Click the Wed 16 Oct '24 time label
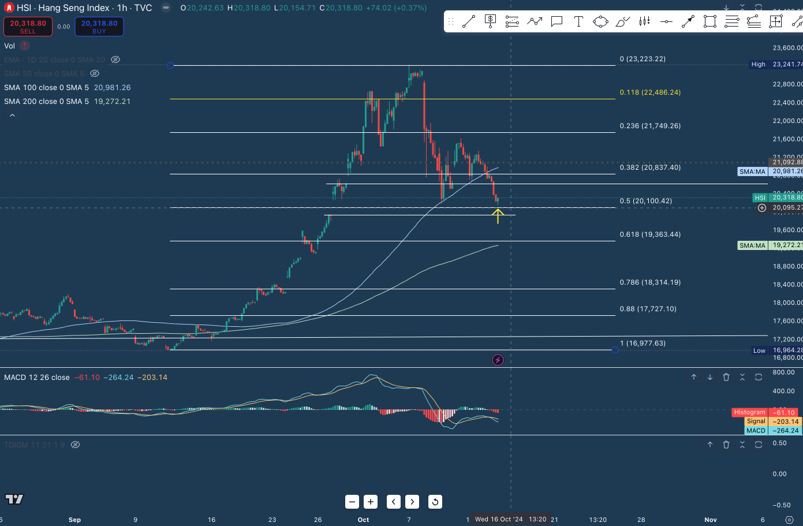Image resolution: width=803 pixels, height=526 pixels. tap(510, 519)
